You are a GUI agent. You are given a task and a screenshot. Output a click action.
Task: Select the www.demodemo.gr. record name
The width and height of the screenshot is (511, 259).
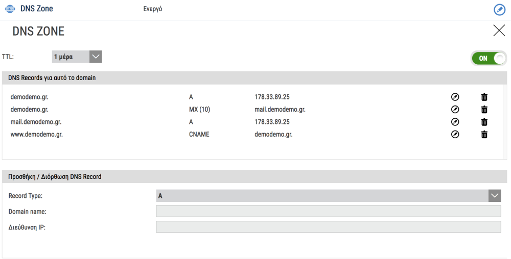point(36,135)
